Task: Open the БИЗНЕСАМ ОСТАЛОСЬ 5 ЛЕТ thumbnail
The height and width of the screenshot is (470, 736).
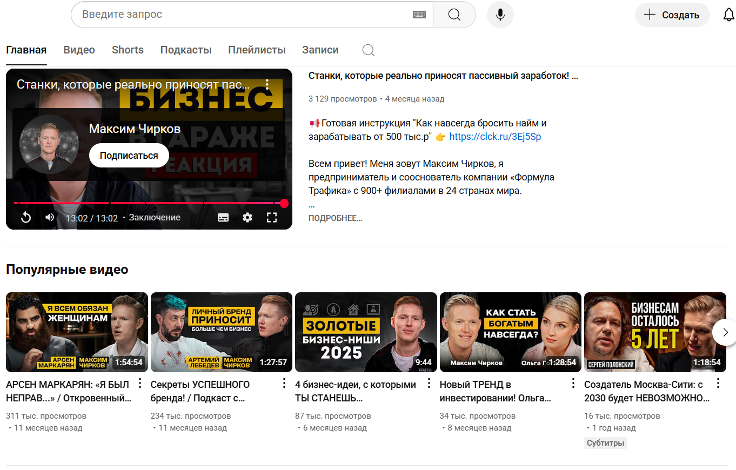Action: tap(655, 332)
